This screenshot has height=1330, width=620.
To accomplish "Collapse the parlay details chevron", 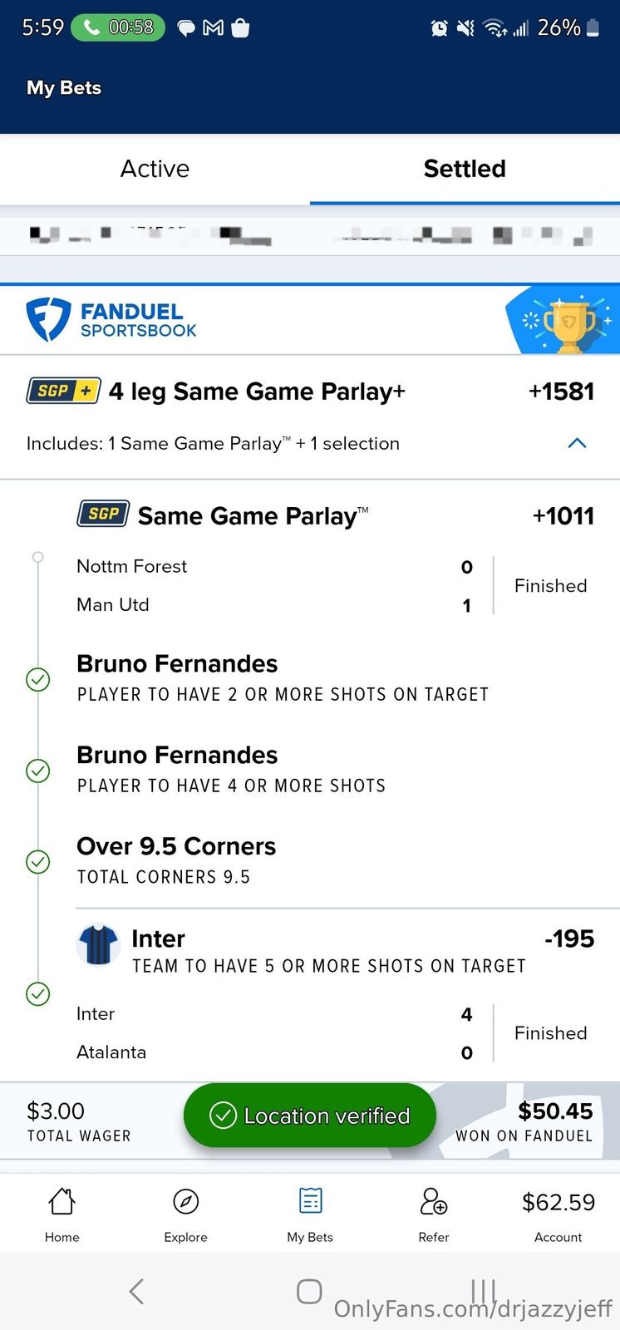I will coord(577,443).
